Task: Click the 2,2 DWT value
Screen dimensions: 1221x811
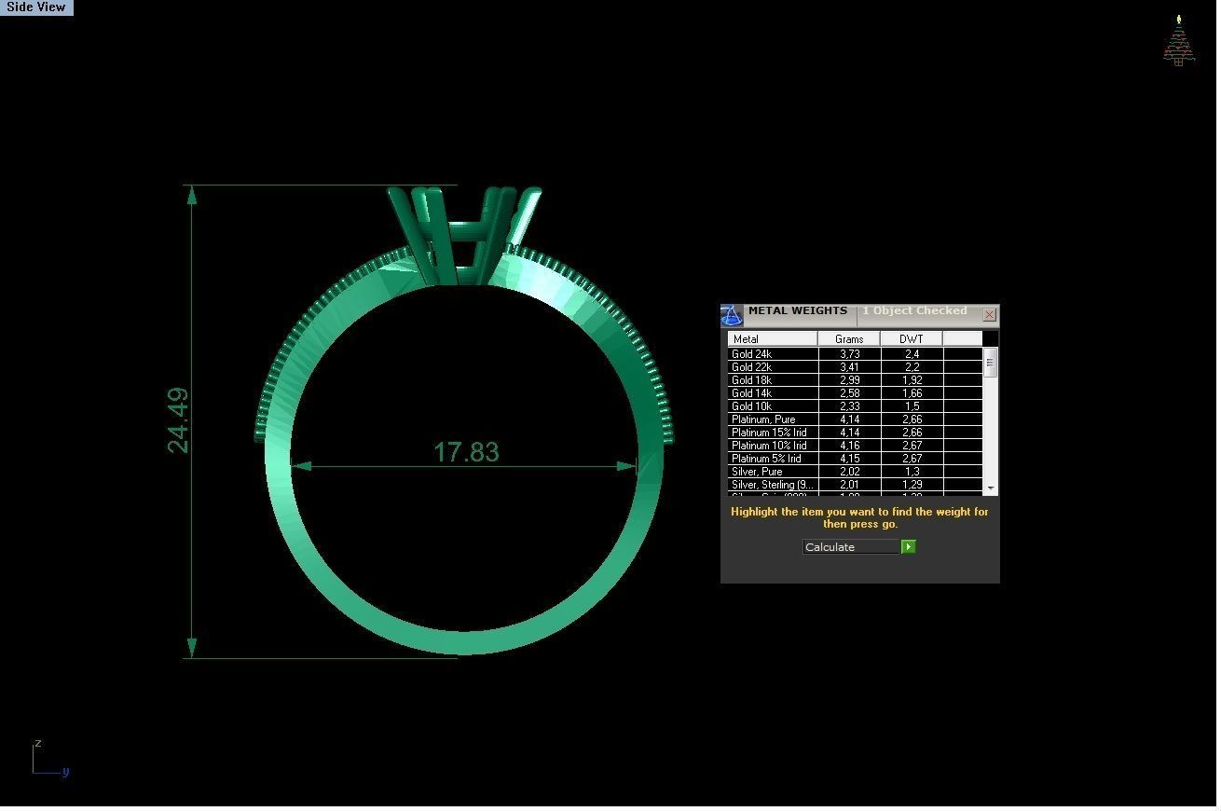Action: (x=912, y=367)
